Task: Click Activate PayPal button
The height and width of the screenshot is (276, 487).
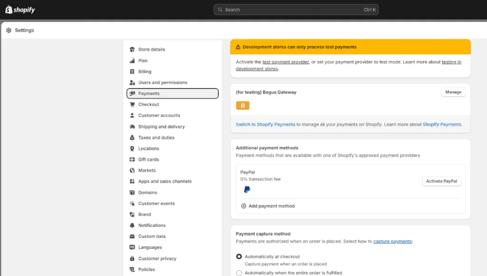Action: (x=441, y=181)
